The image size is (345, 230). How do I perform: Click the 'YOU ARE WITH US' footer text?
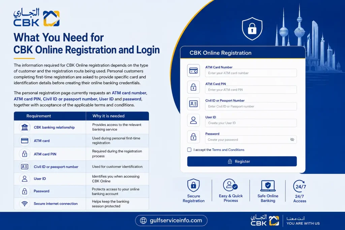coord(303,223)
